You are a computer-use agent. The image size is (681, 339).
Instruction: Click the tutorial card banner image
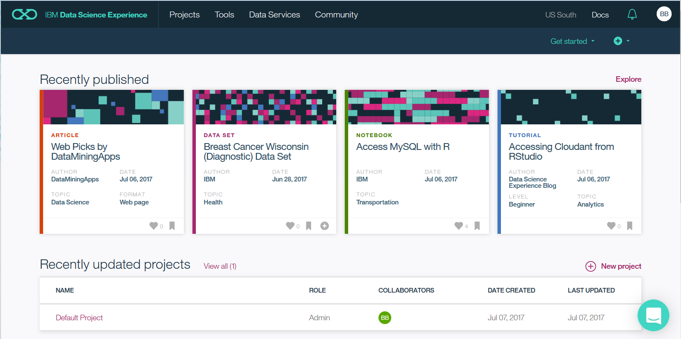pos(571,107)
